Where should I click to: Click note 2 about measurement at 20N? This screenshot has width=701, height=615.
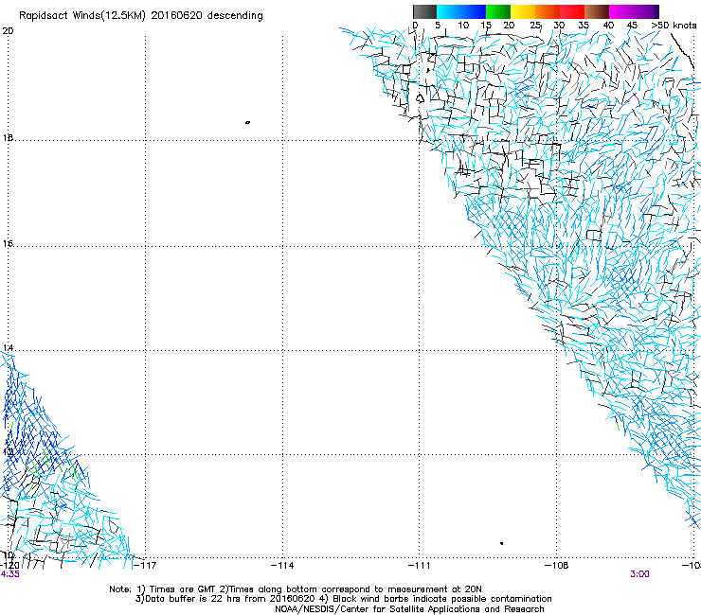click(350, 589)
